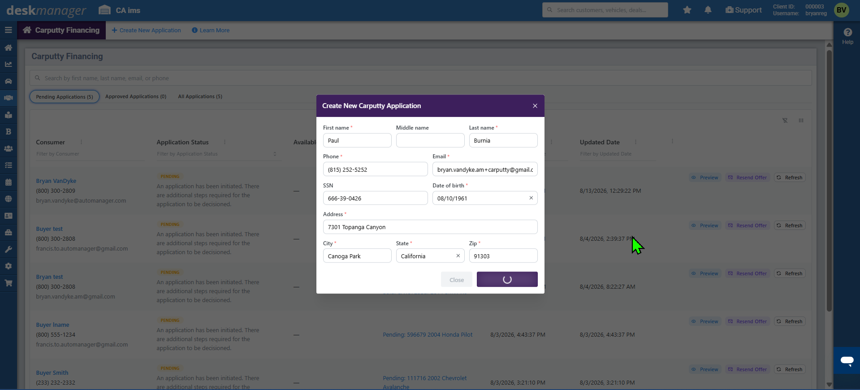This screenshot has height=390, width=860.
Task: Open Consumer column menu dots
Action: tap(81, 142)
